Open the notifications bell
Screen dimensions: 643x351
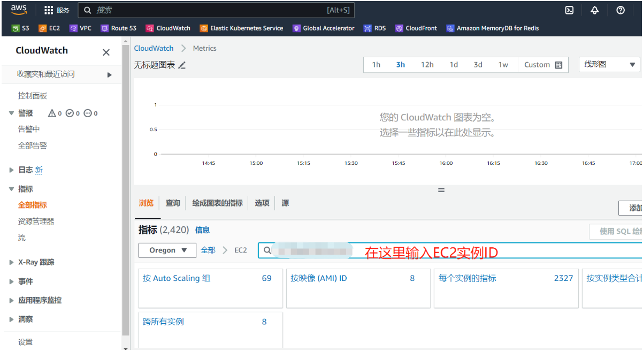[595, 10]
